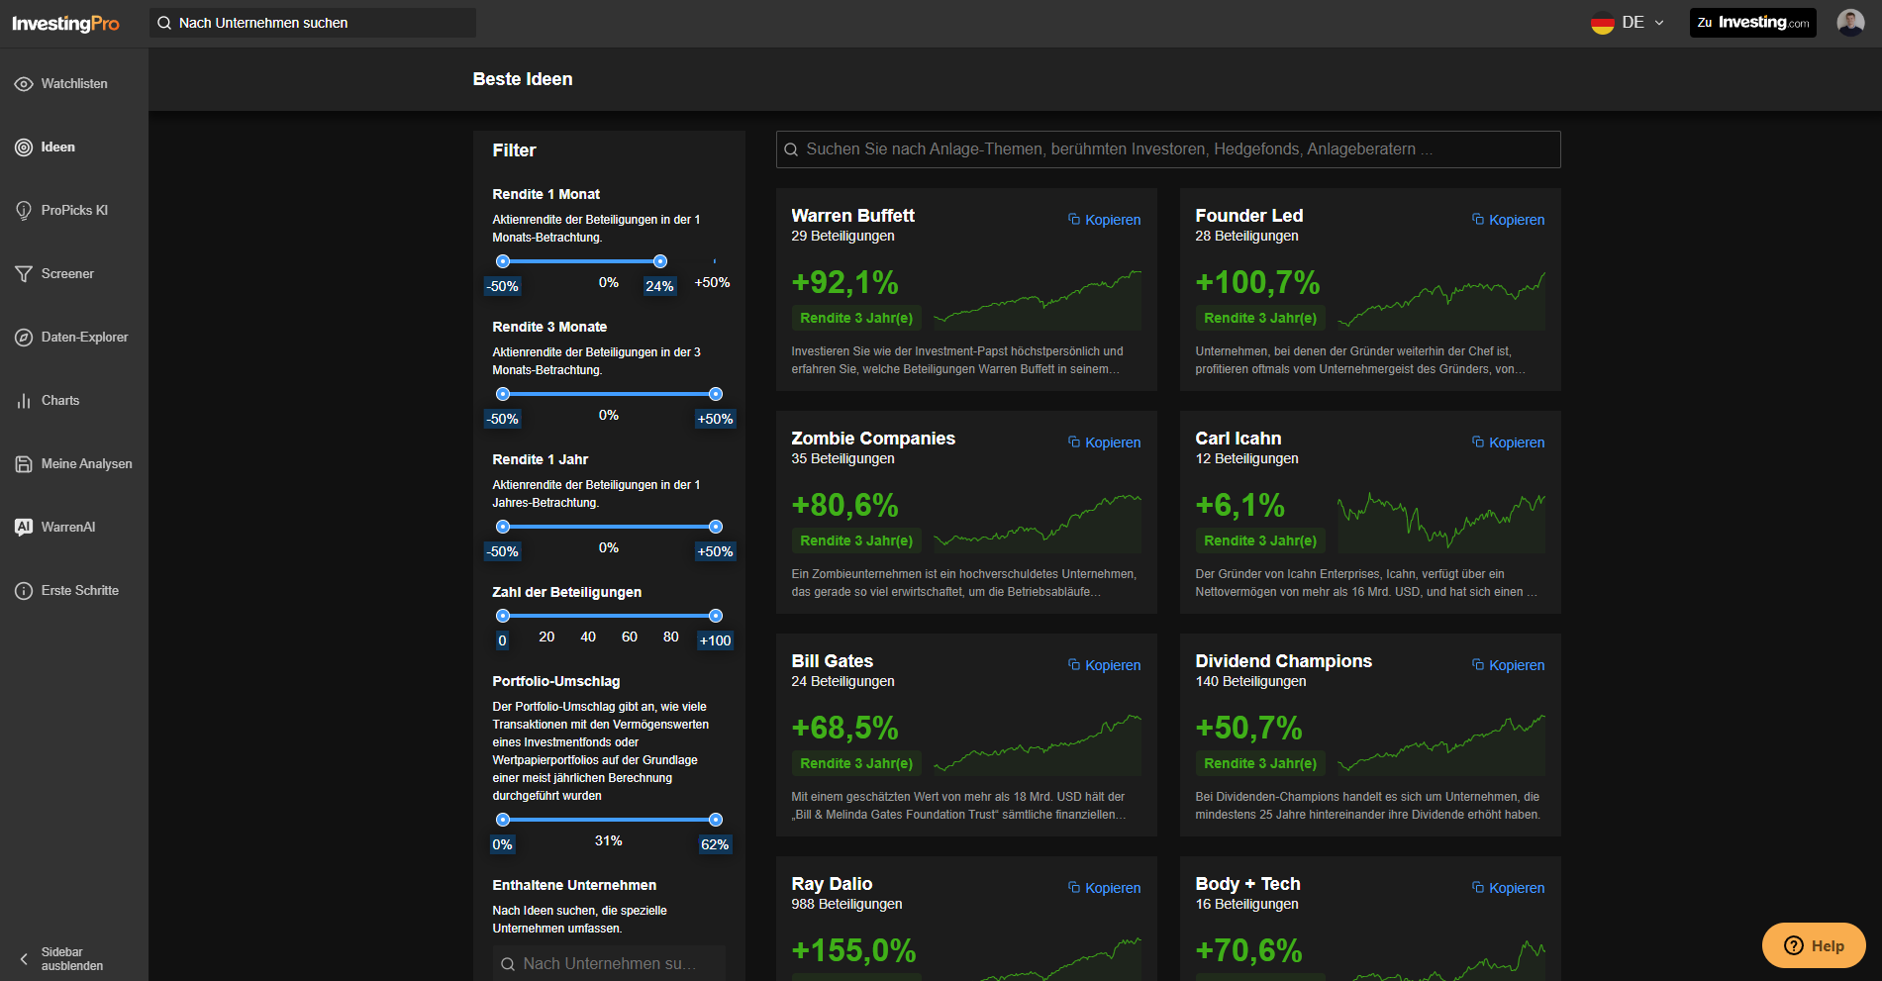Open the user profile avatar
Screen dimensions: 1882x981
click(x=1850, y=22)
